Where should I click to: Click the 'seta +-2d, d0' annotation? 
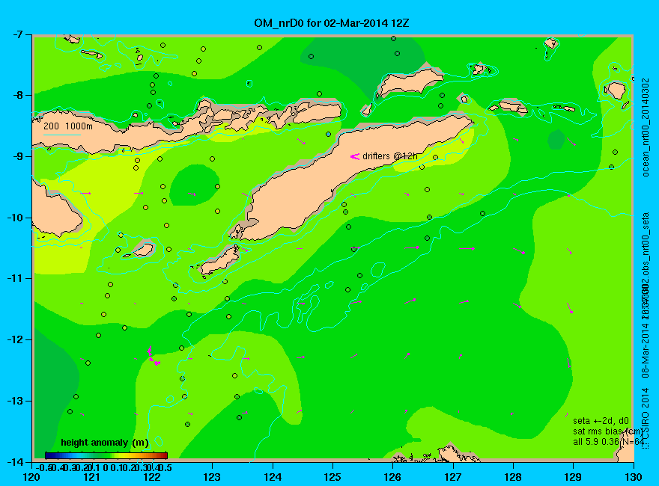tap(601, 420)
